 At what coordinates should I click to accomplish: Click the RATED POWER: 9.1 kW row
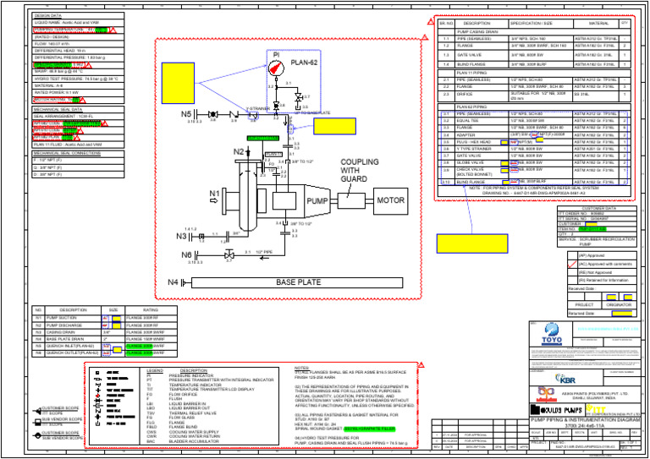[78, 93]
